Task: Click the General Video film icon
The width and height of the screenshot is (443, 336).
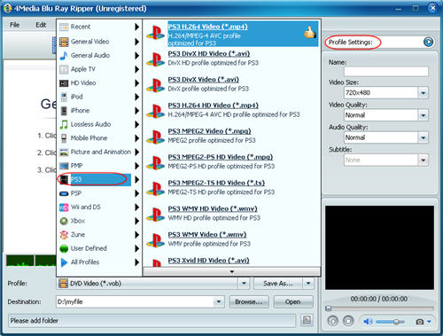Action: [x=64, y=42]
